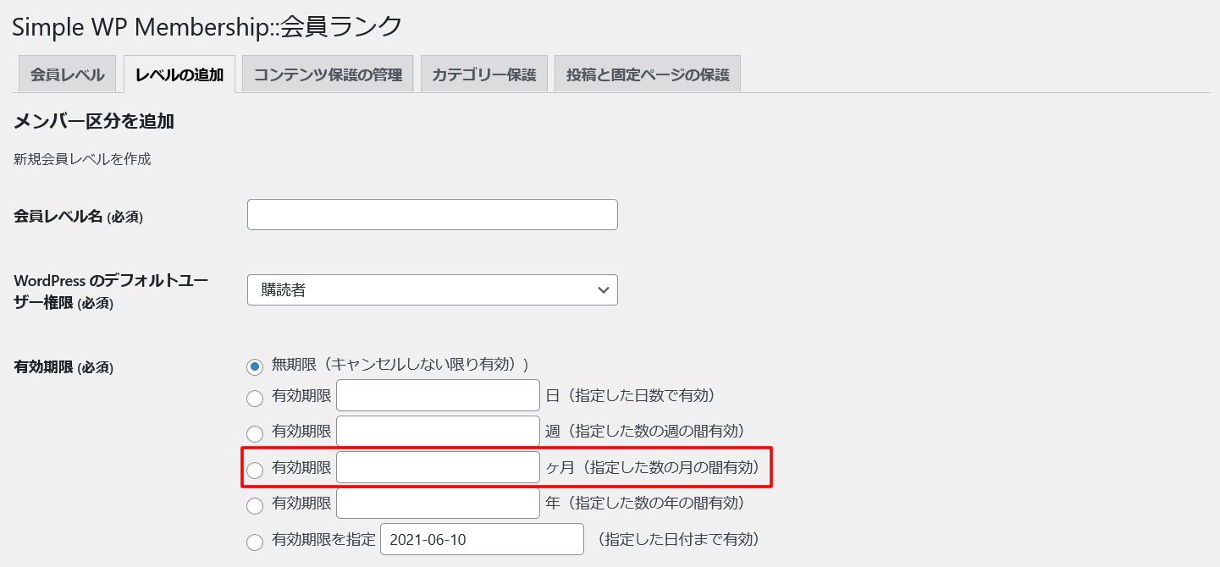Open the レベルの追加 tab
The image size is (1220, 567).
point(179,73)
